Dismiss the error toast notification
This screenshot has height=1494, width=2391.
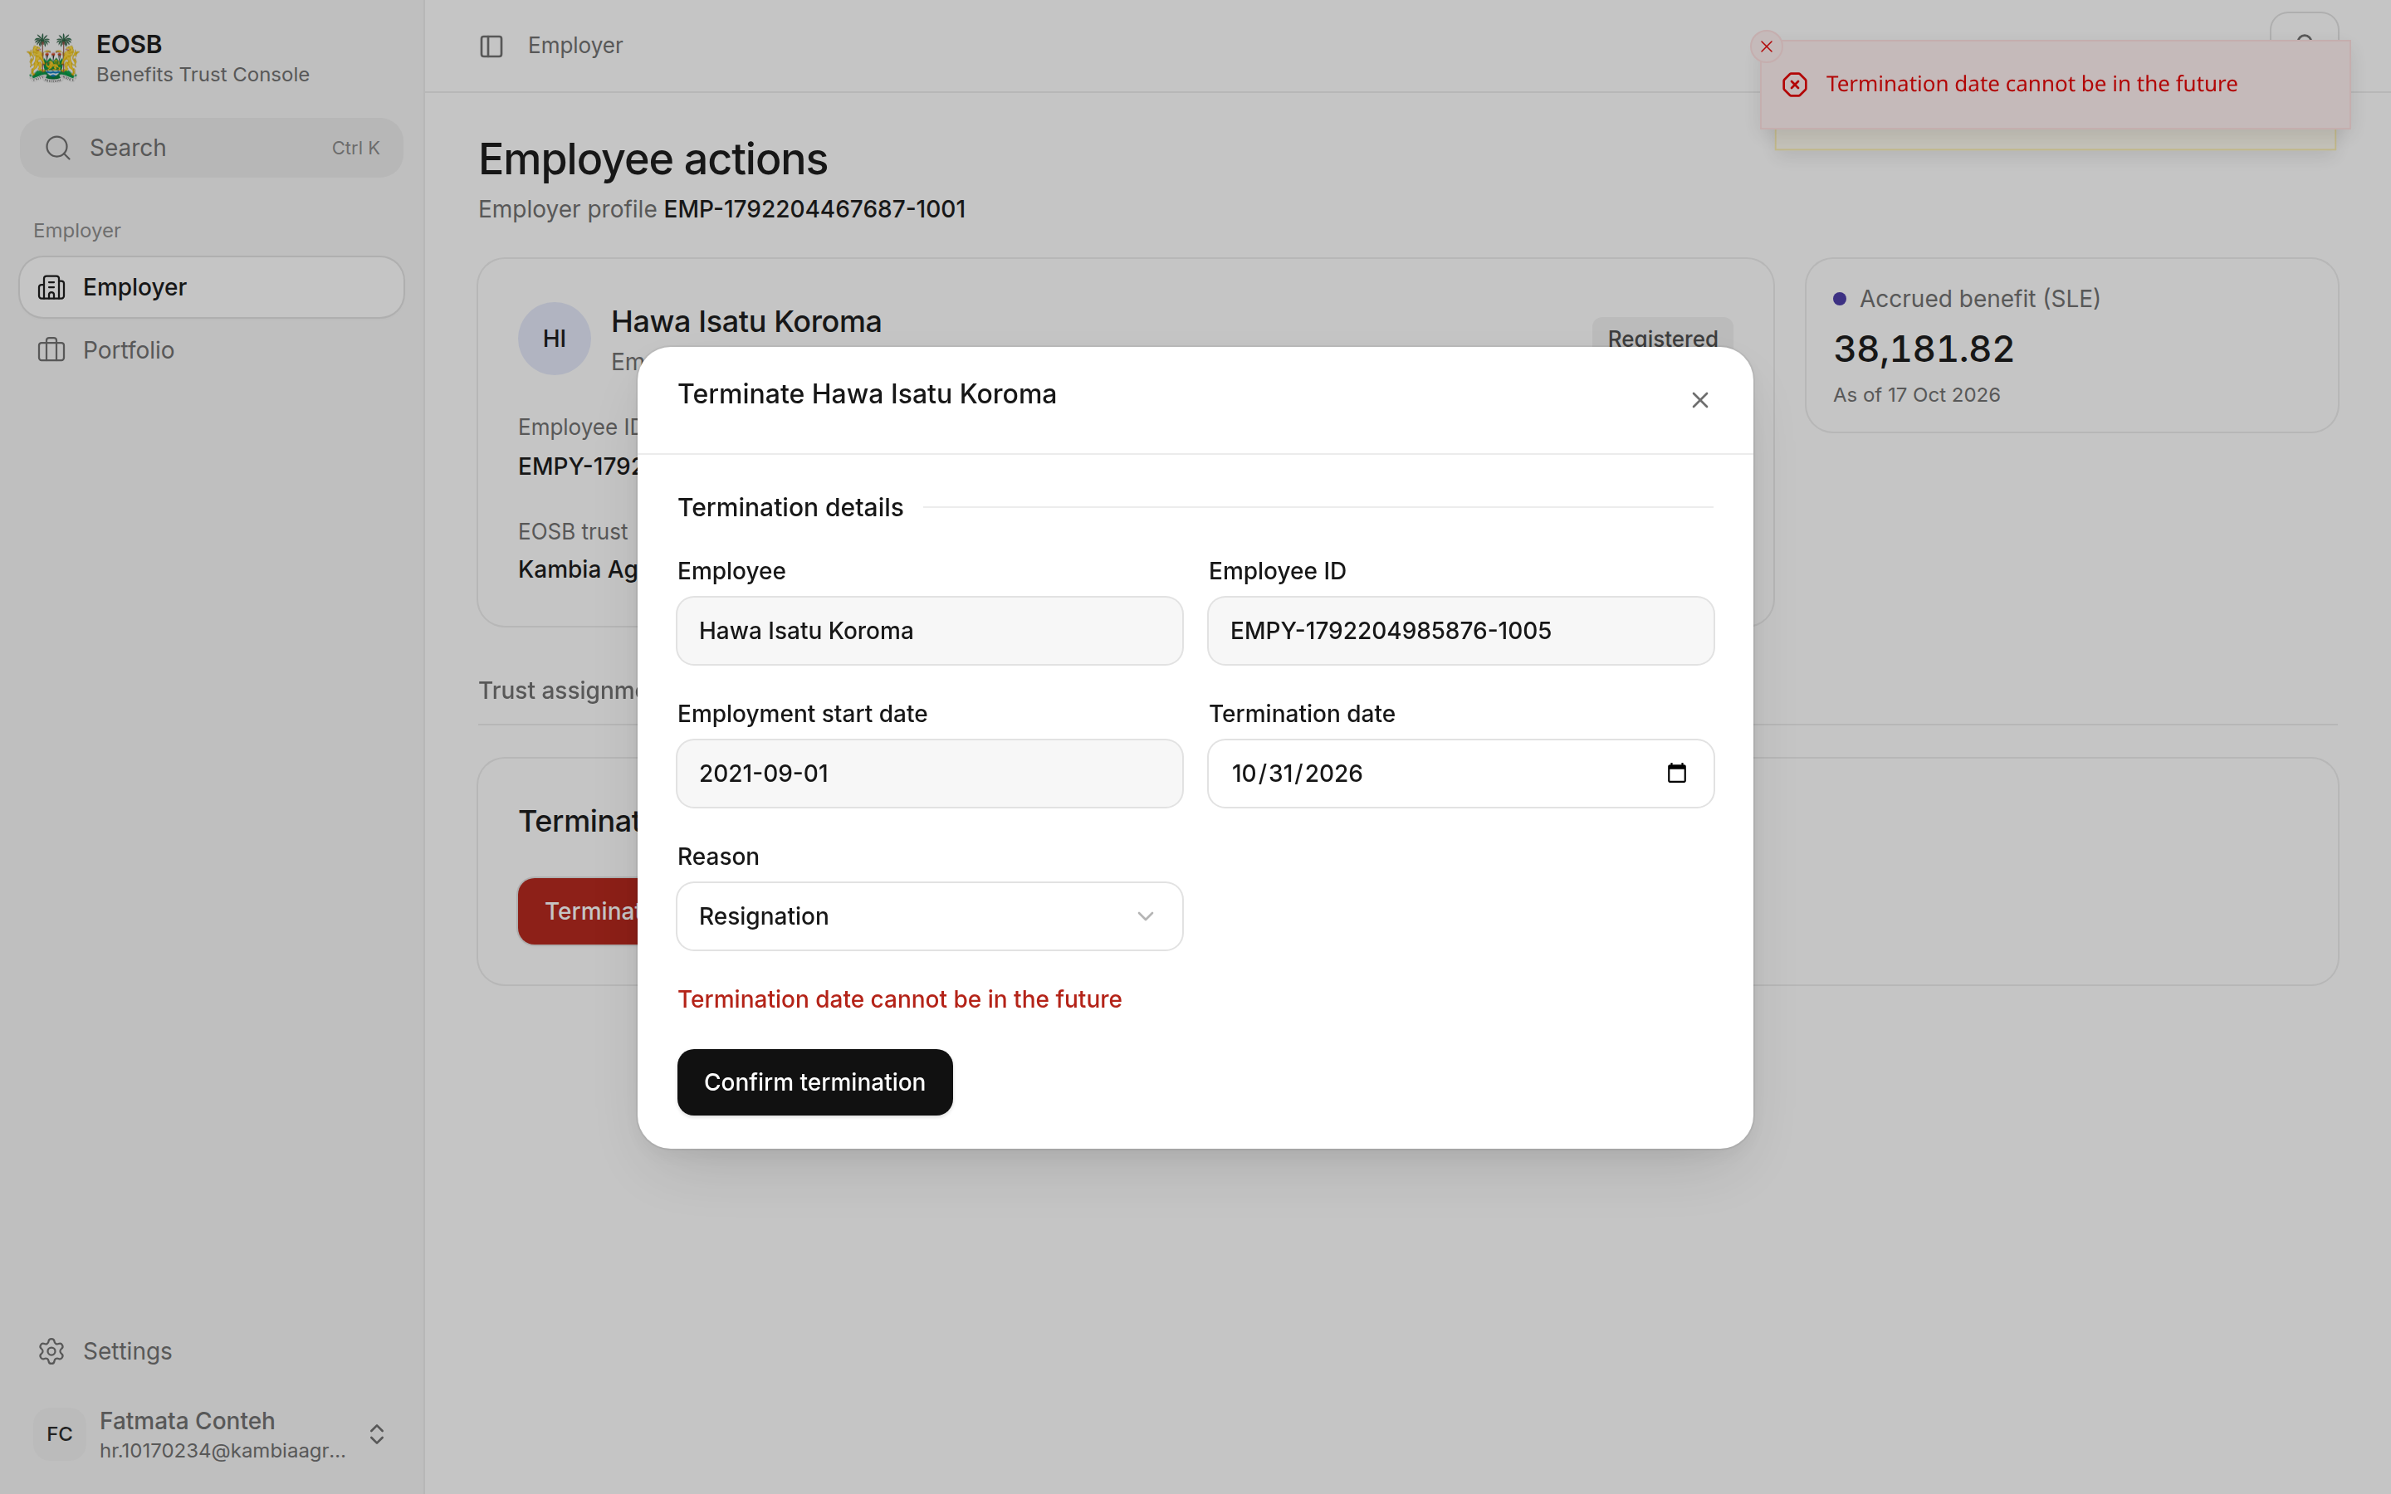[1767, 46]
